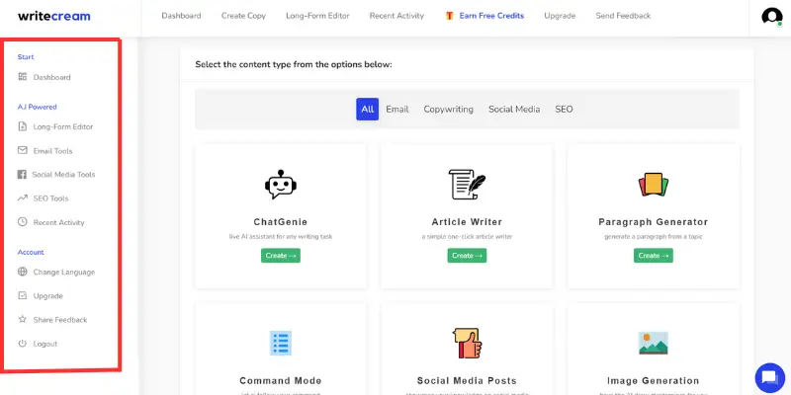Image resolution: width=791 pixels, height=395 pixels.
Task: Click the Upgrade label in the sidebar
Action: coord(47,295)
